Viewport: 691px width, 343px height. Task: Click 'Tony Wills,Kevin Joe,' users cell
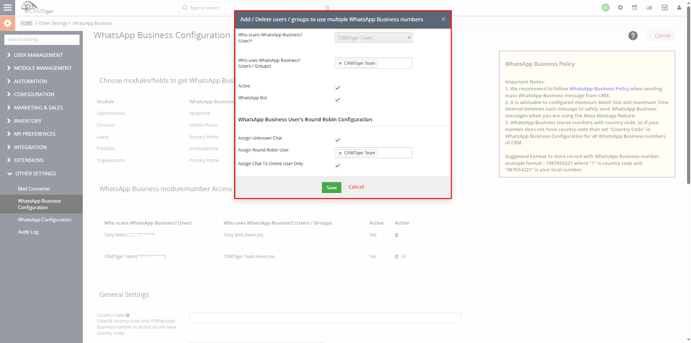[244, 235]
